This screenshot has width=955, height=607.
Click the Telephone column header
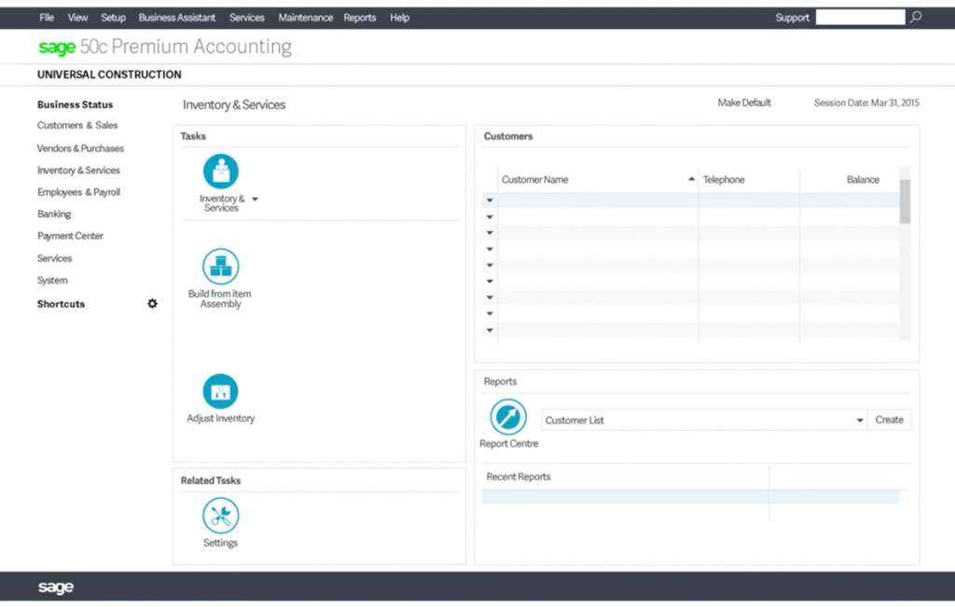(724, 179)
